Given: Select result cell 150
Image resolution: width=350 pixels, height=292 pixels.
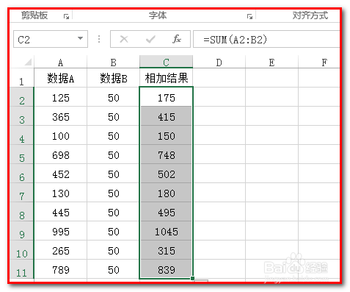Looking at the screenshot, I should coord(166,135).
